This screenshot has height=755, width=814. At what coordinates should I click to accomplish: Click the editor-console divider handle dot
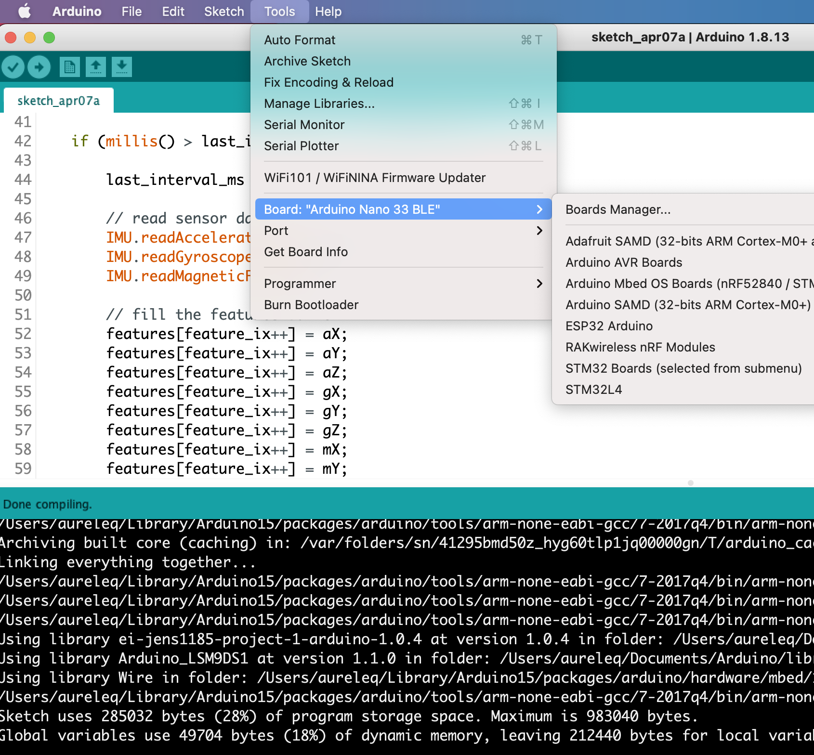click(x=691, y=483)
